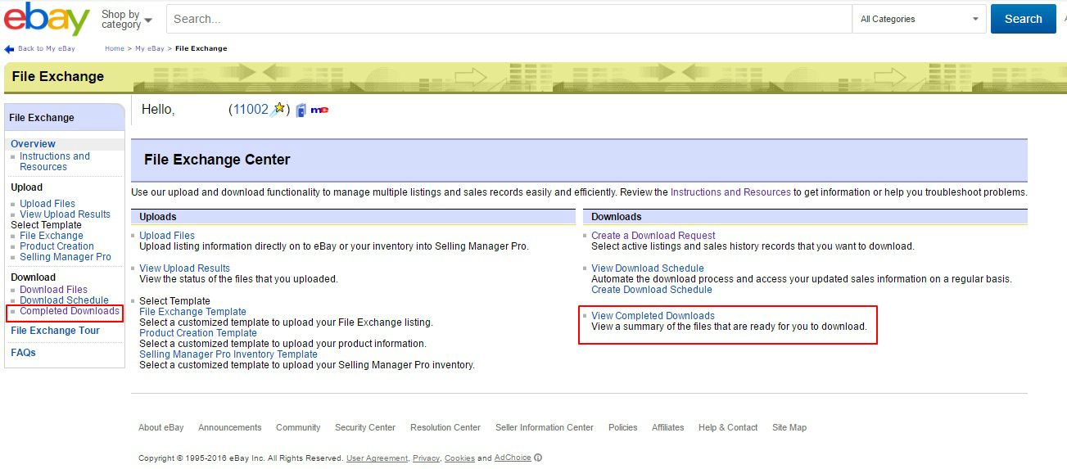Open About eBay in the footer
This screenshot has height=469, width=1067.
click(x=161, y=427)
